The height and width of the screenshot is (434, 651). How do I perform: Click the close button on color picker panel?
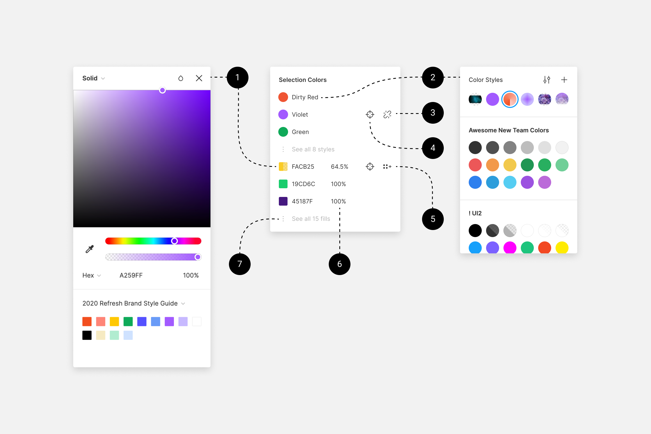point(199,78)
